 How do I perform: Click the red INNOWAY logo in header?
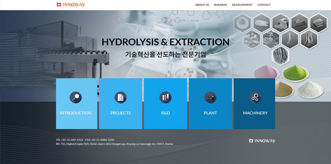71,5
